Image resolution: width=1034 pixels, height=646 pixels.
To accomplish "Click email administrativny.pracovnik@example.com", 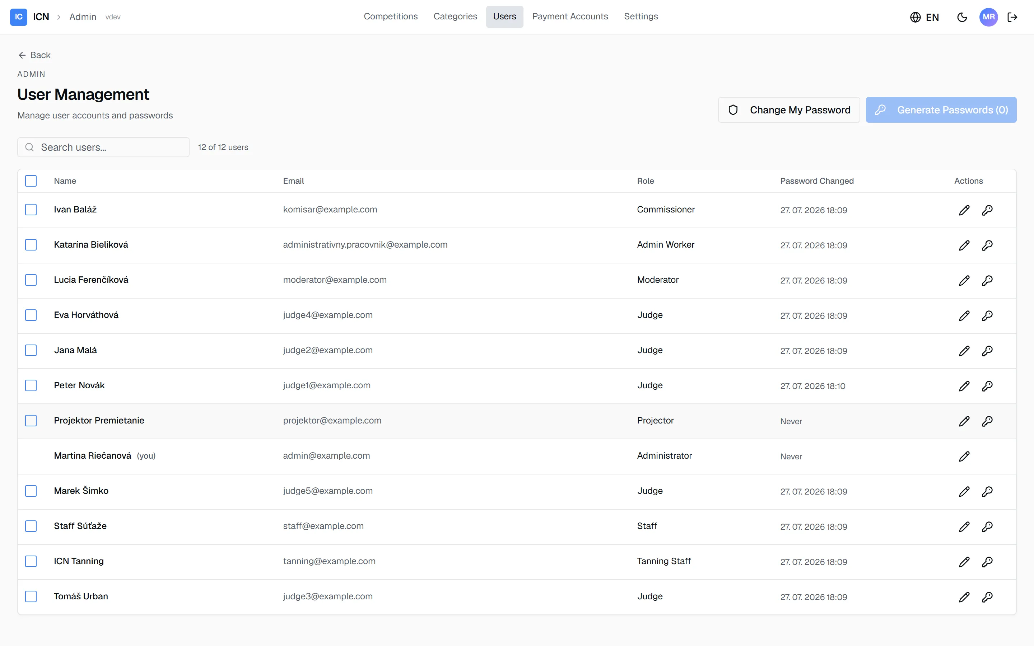I will (365, 245).
